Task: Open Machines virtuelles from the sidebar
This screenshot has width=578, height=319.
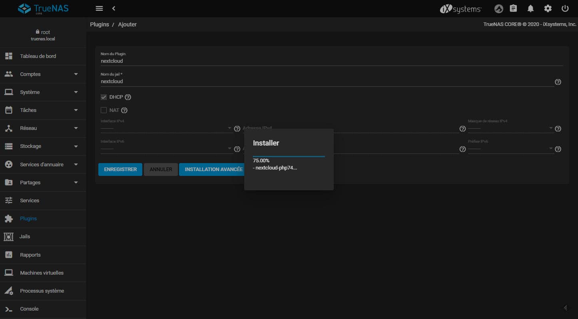Action: pyautogui.click(x=43, y=273)
